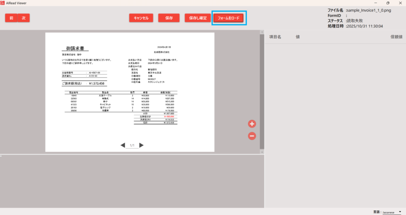Go to next page using right arrow
Image resolution: width=406 pixels, height=215 pixels.
click(141, 145)
